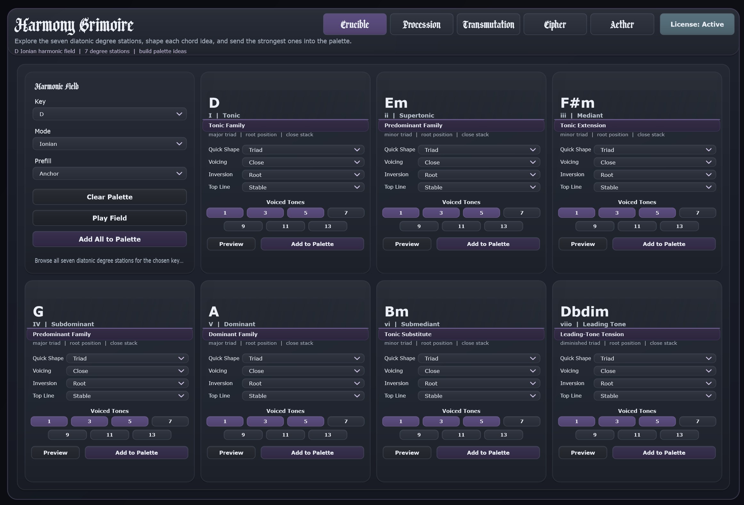744x505 pixels.
Task: Open the Prefill dropdown set to Anchor
Action: [x=110, y=174]
